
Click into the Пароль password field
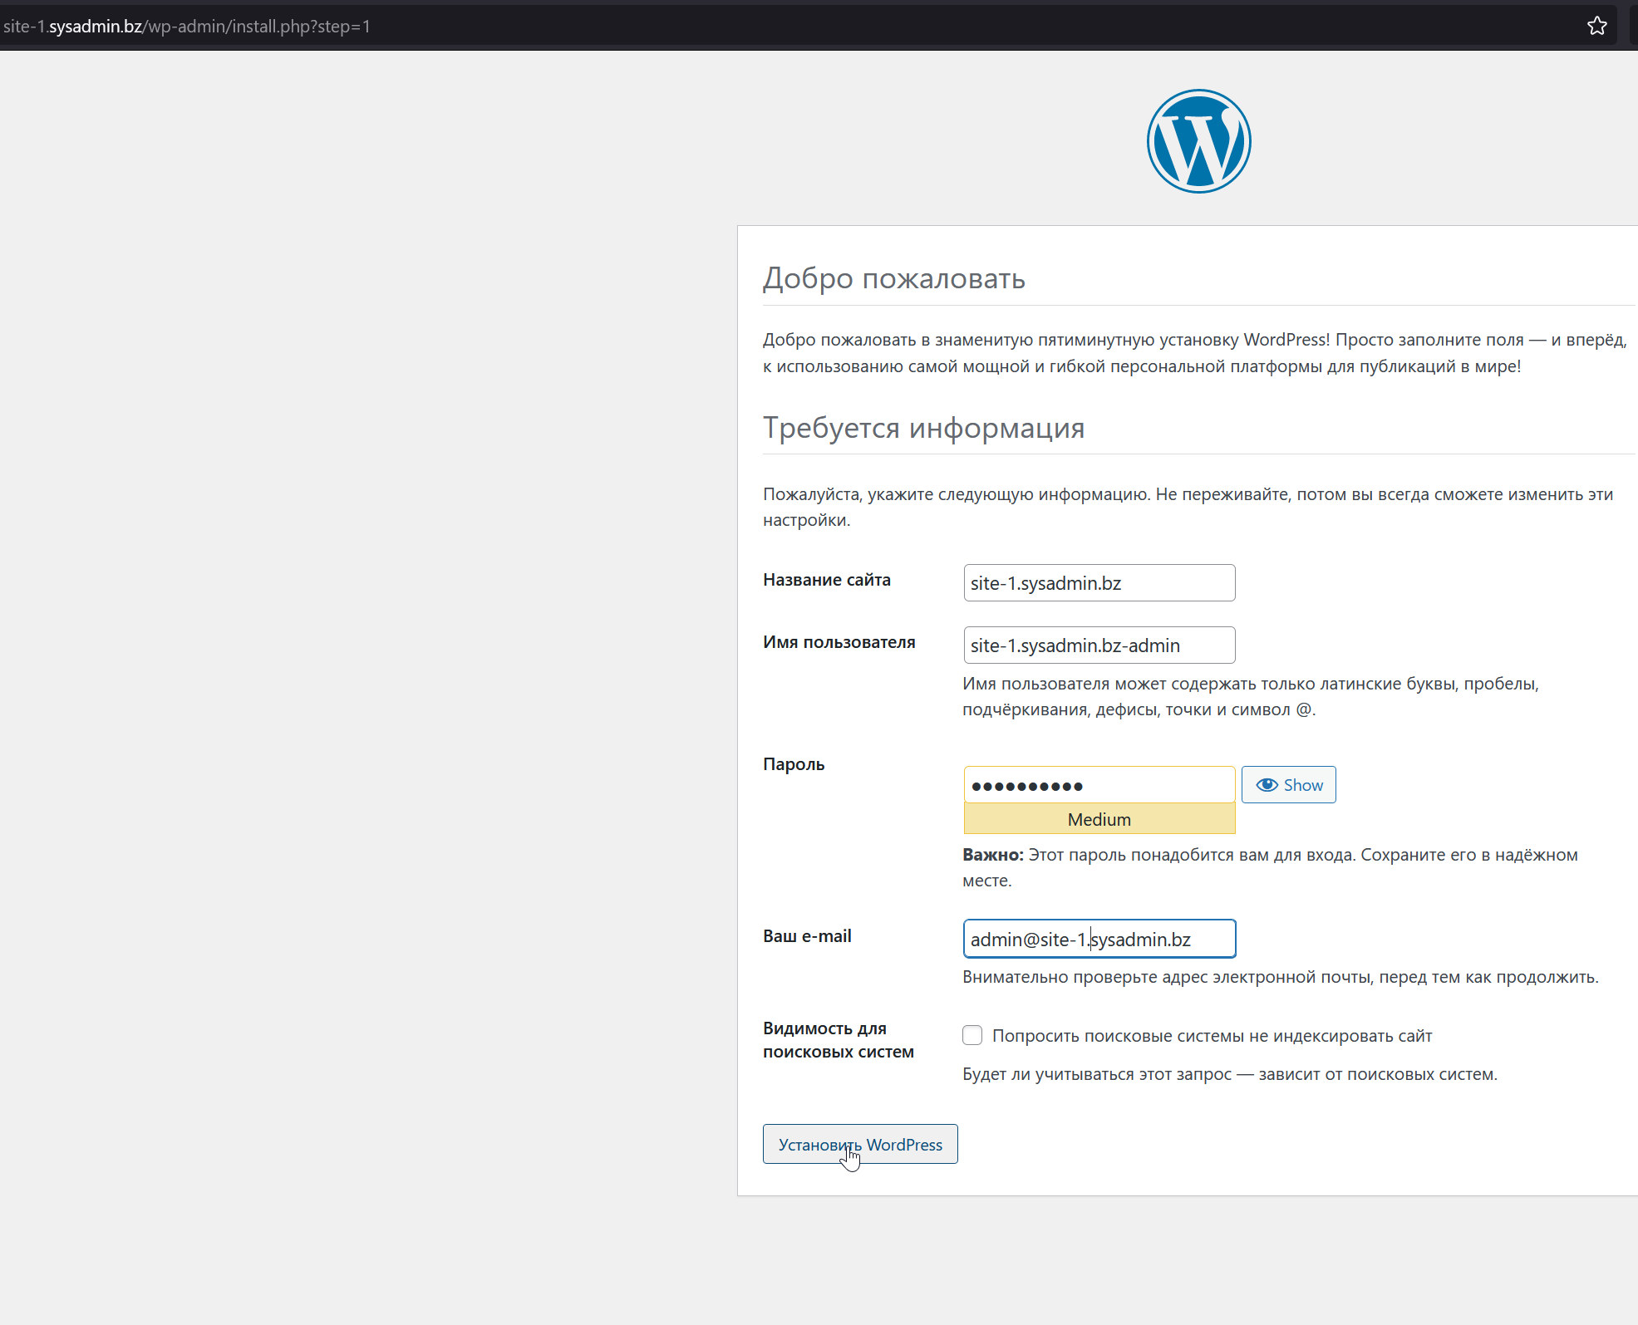[1099, 785]
